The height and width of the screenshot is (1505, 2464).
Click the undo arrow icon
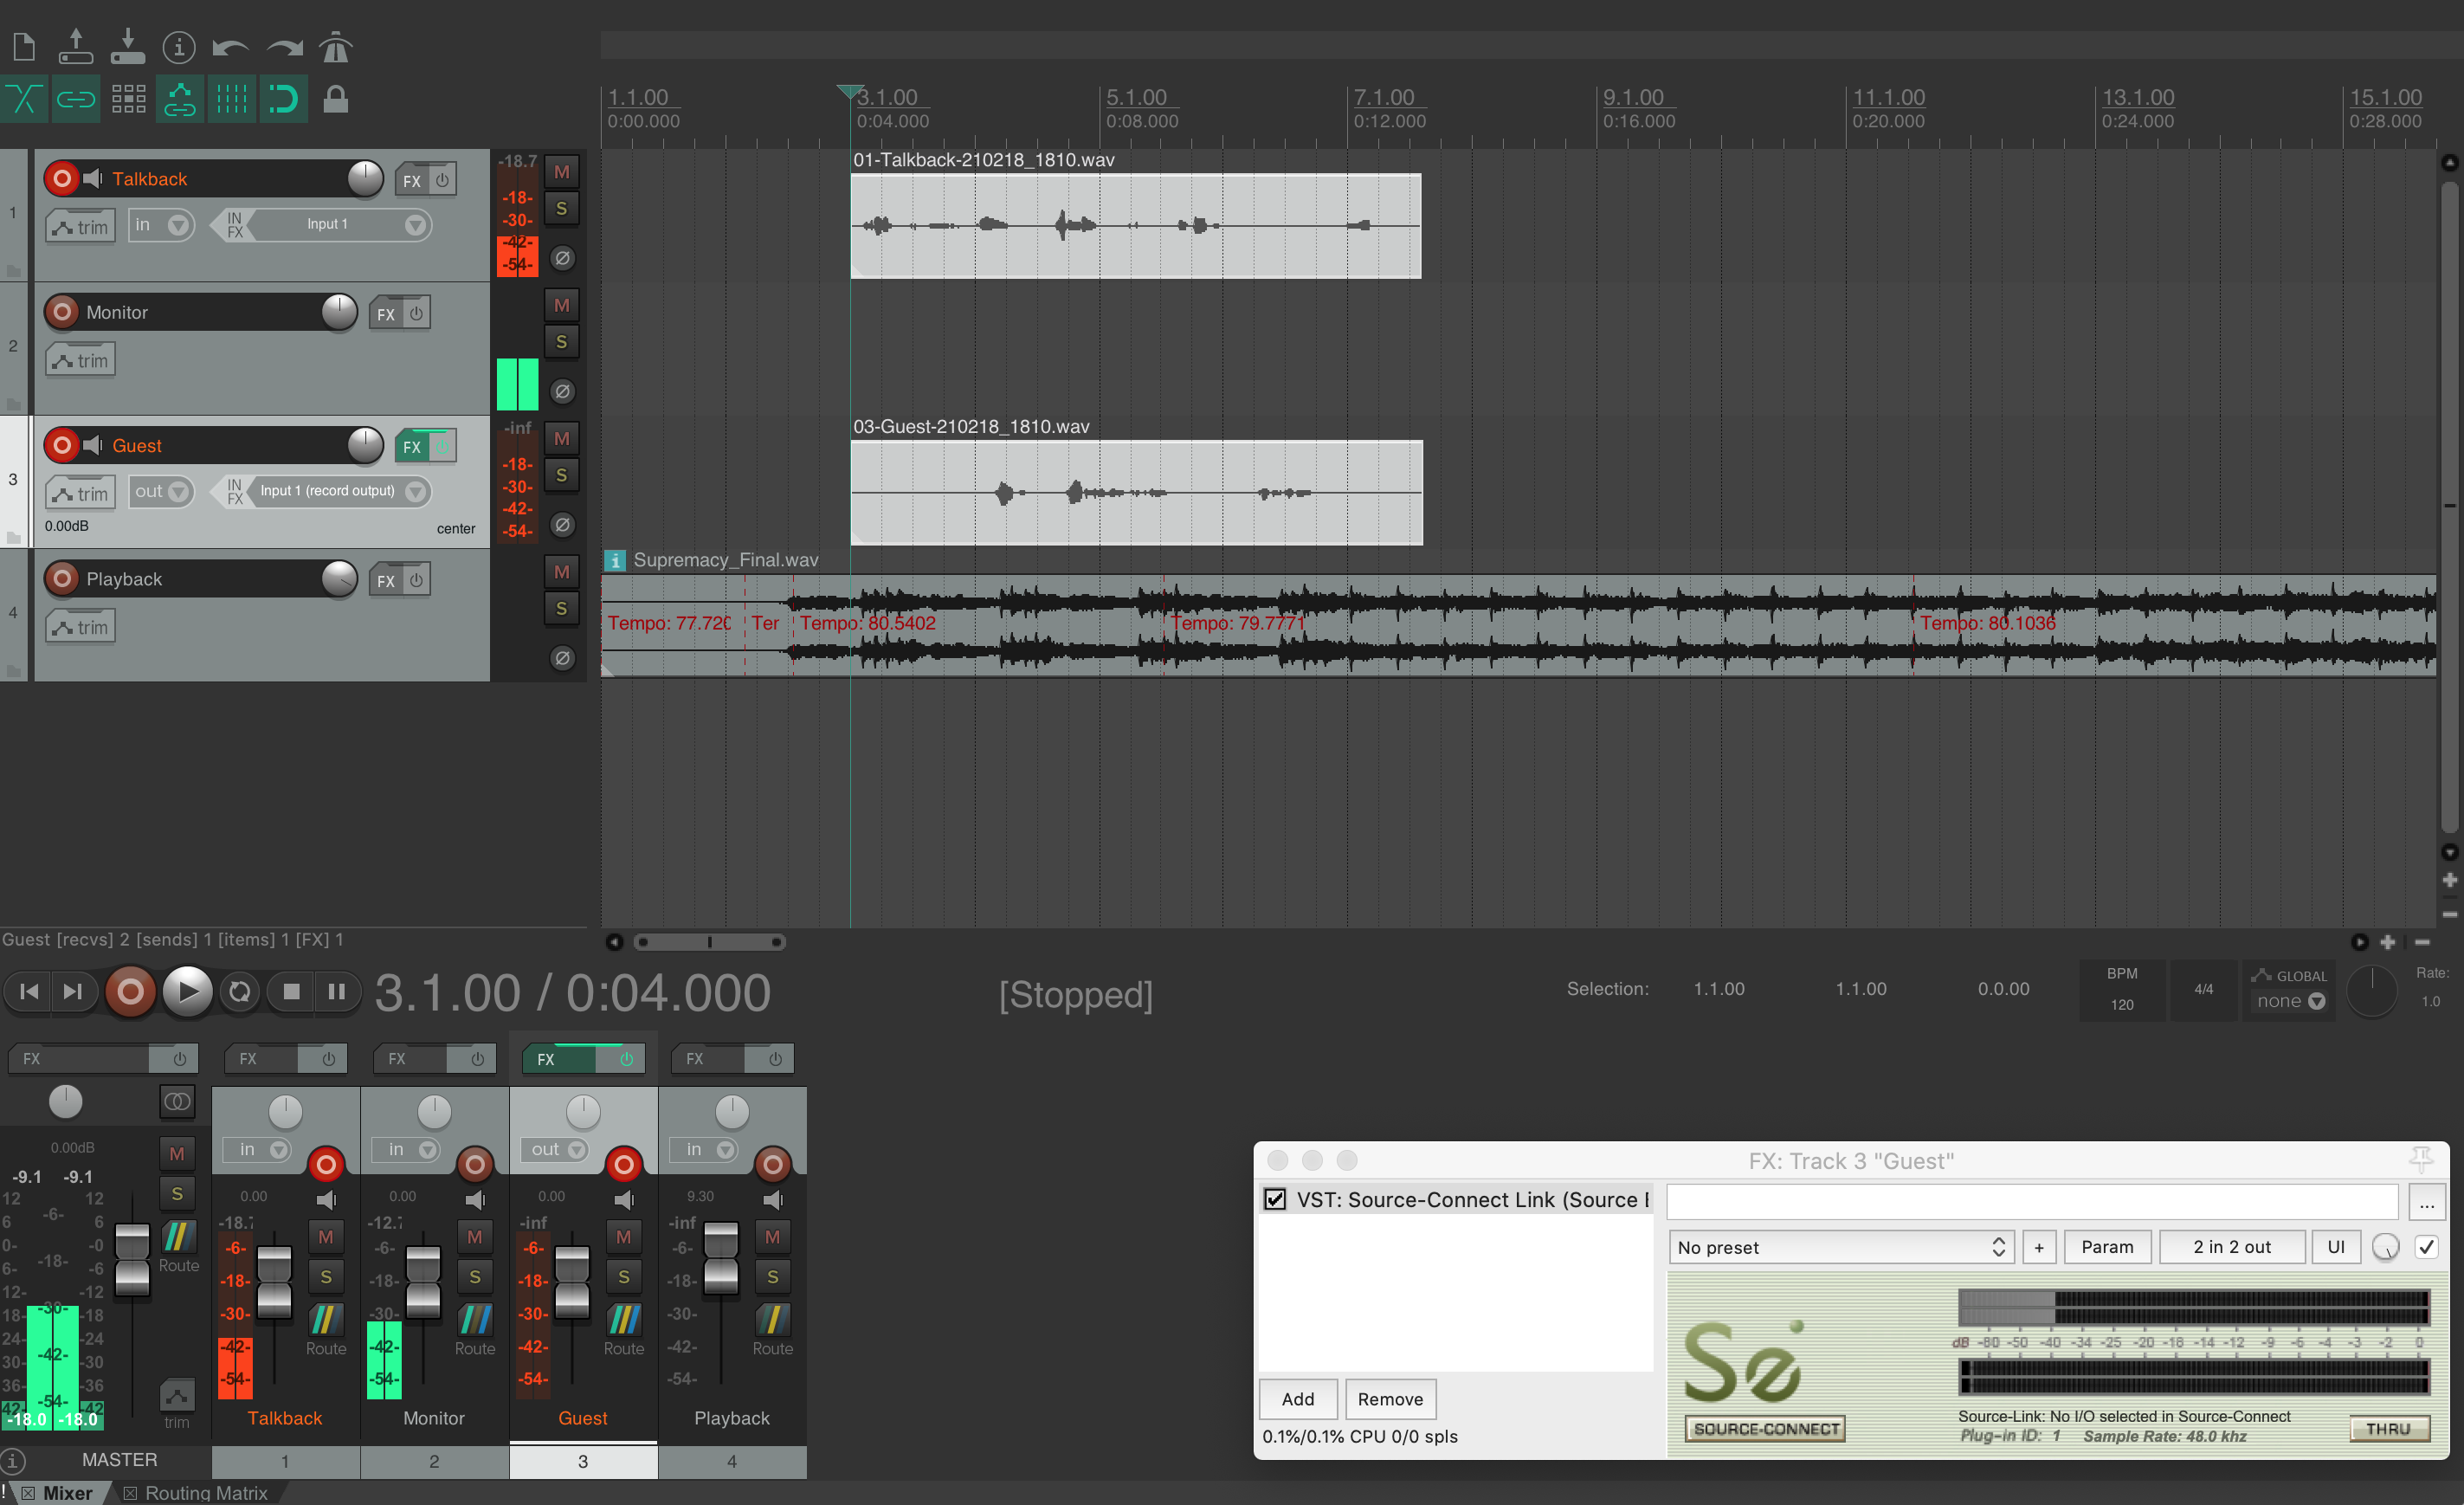click(230, 47)
